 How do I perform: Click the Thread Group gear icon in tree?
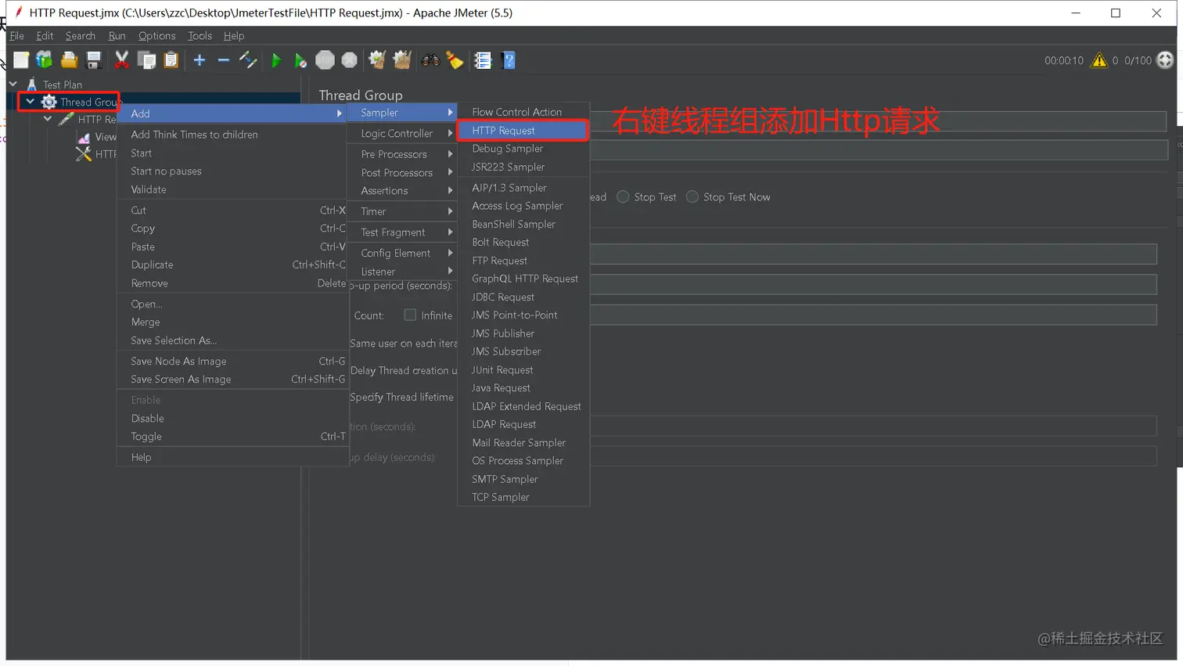click(49, 102)
